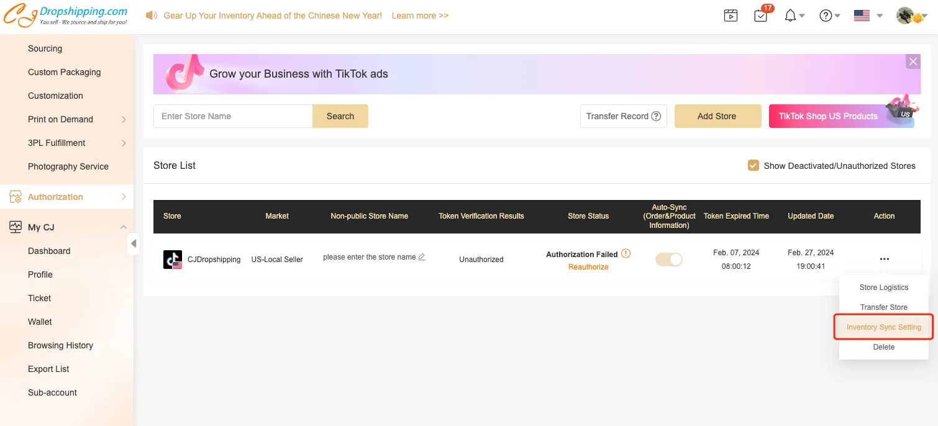This screenshot has height=426, width=938.
Task: Toggle the Auto-Sync switch for CJDropshipping
Action: 668,260
